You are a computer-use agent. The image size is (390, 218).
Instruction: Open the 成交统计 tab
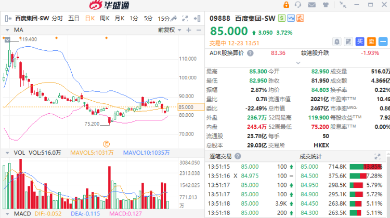310,156
